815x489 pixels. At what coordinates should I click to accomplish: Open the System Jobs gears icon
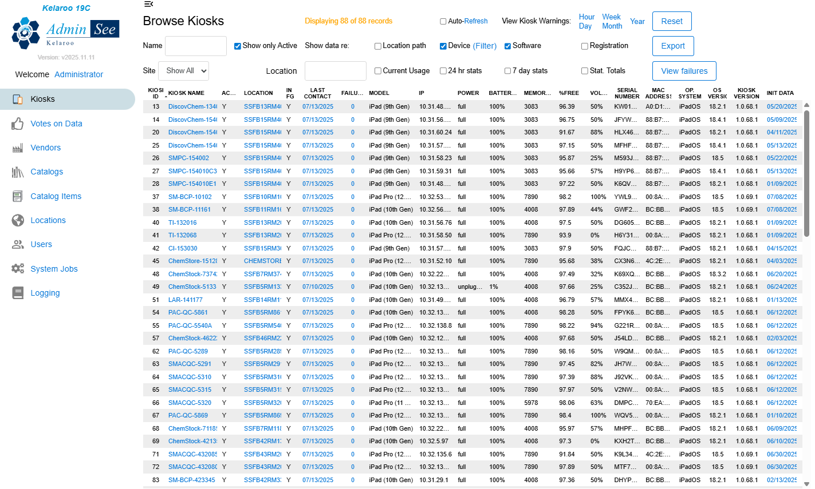point(18,269)
